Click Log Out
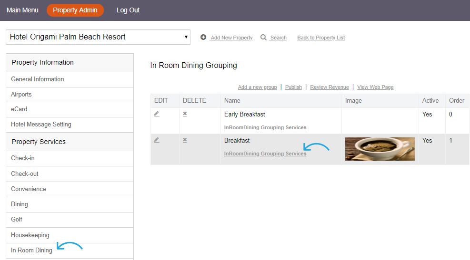Viewport: 470px width, 260px height. coord(128,10)
